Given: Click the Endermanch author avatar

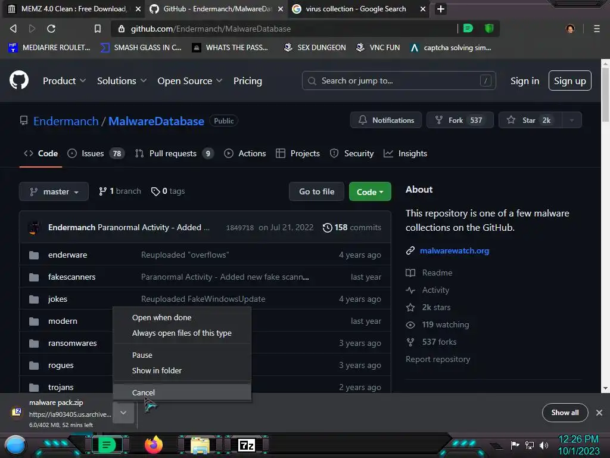Looking at the screenshot, I should pyautogui.click(x=34, y=227).
